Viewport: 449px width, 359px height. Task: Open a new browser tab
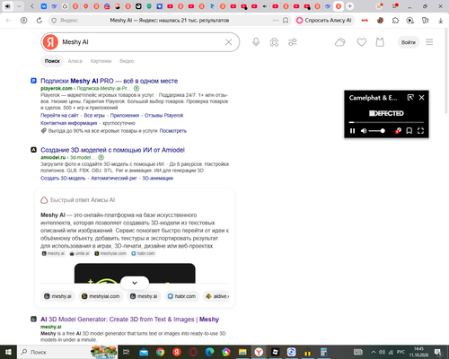[x=349, y=6]
